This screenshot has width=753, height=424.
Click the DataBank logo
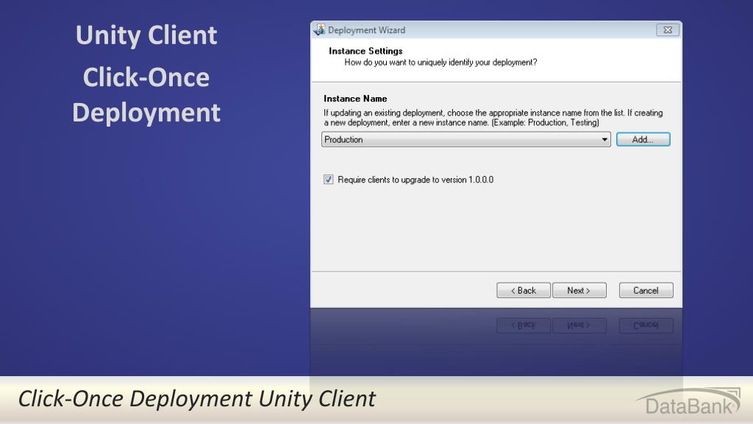pyautogui.click(x=688, y=402)
